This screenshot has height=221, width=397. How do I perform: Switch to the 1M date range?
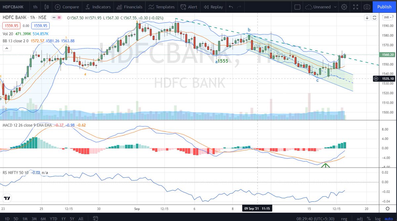tap(25, 218)
